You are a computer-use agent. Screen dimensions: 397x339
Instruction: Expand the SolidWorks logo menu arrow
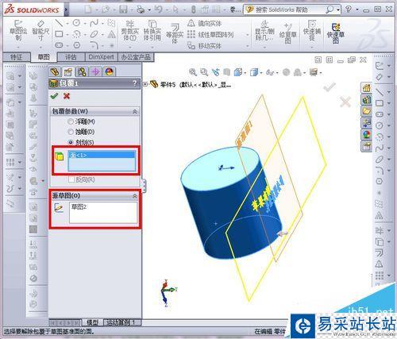tap(66, 10)
